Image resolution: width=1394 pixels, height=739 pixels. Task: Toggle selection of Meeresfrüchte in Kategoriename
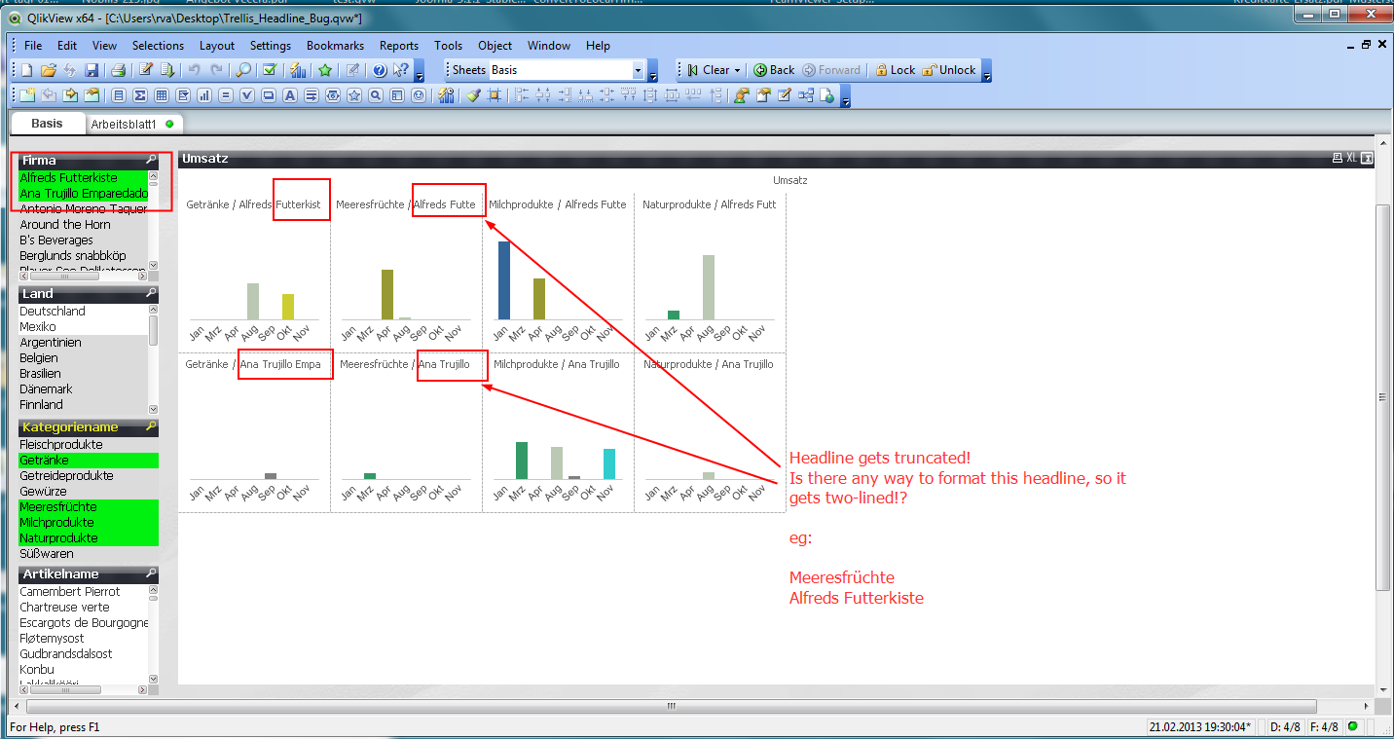click(x=89, y=506)
